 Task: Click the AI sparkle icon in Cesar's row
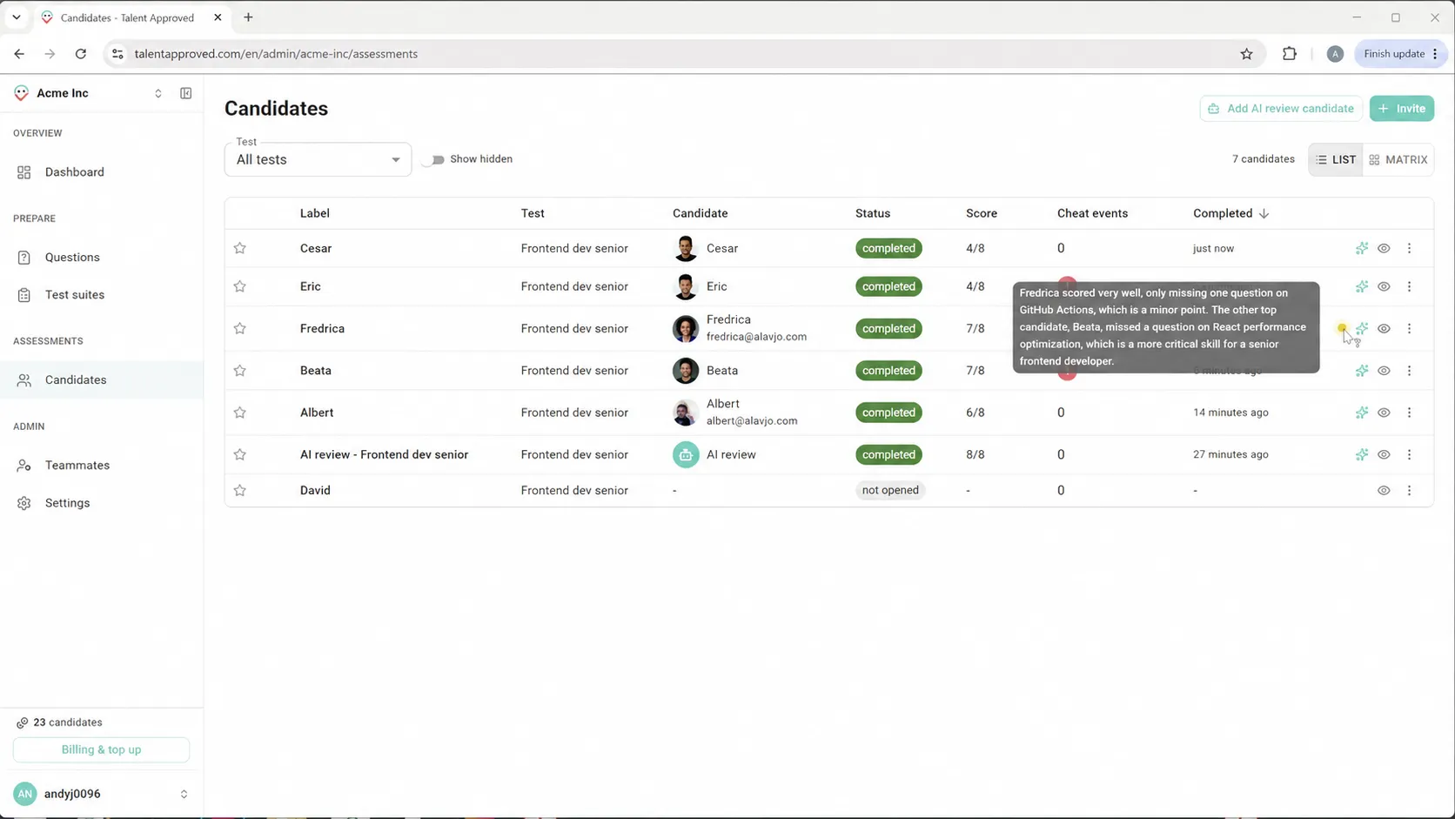[x=1362, y=248]
